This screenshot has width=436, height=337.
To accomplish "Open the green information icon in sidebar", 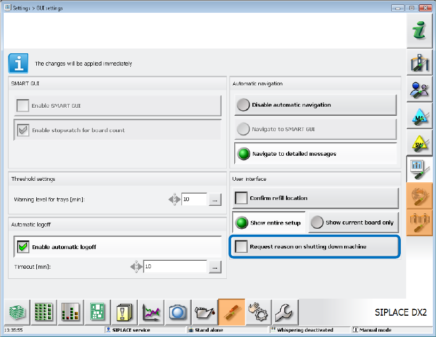I will tap(419, 30).
